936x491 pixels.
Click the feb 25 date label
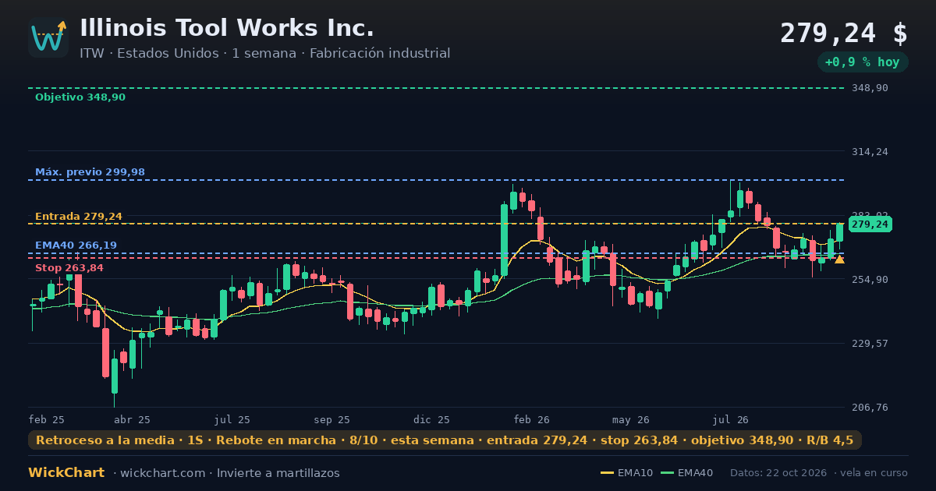click(47, 420)
